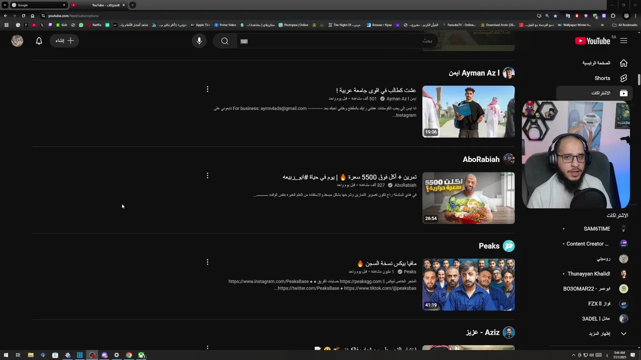641x360 pixels.
Task: Open AboRabiah channel heading
Action: coord(481,159)
